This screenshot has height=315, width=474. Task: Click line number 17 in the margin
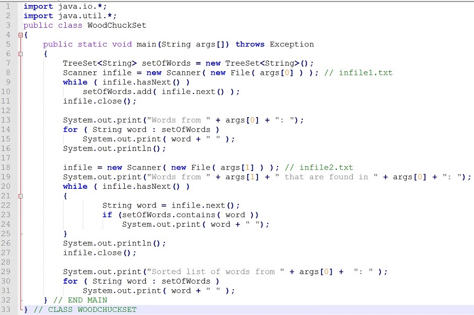pyautogui.click(x=6, y=158)
